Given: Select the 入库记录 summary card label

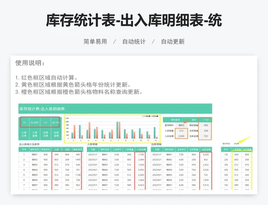Looking at the screenshot, I should coord(24,134).
